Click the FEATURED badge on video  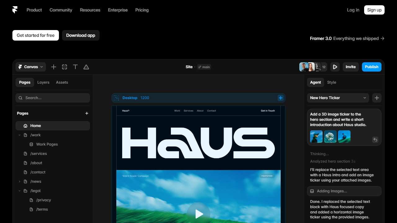coord(267,176)
